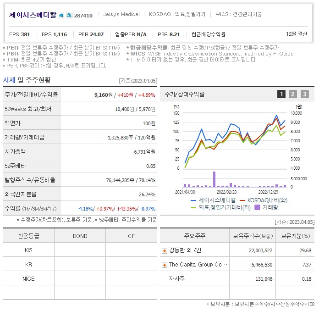The image size is (319, 311).
Task: Click the 제이시스메디칼 company name title
Action: tap(33, 15)
